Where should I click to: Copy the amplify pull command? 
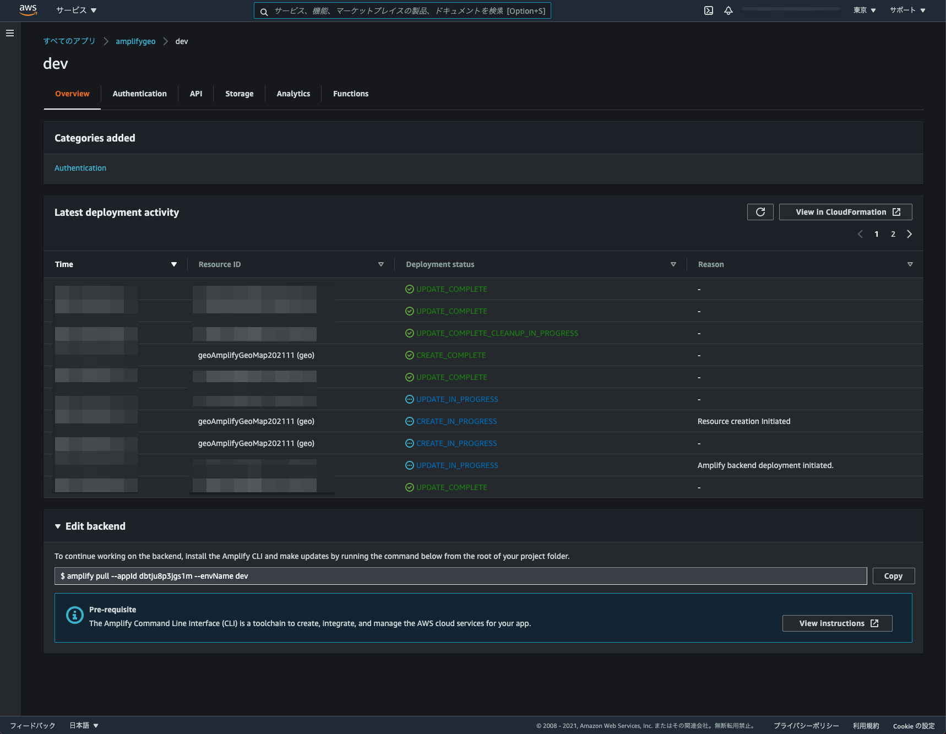(x=894, y=576)
